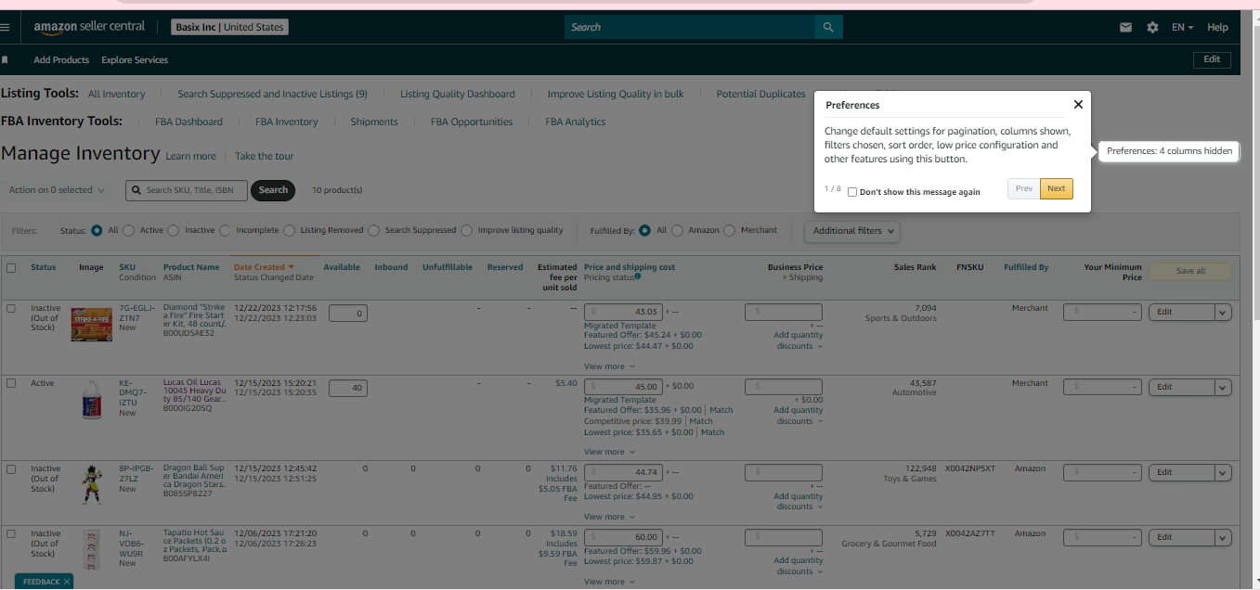
Task: Select the Tapatio Hot Sauce row checkbox
Action: (11, 533)
